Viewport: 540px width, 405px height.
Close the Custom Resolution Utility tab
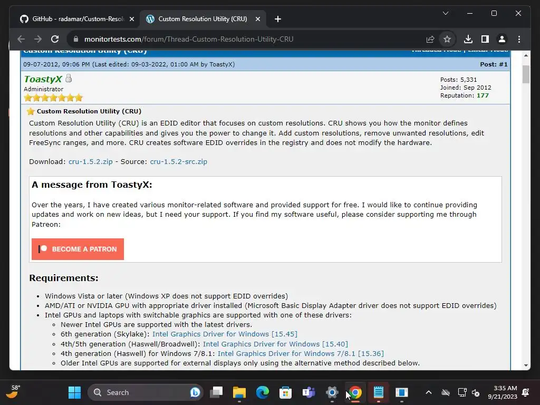(x=257, y=19)
